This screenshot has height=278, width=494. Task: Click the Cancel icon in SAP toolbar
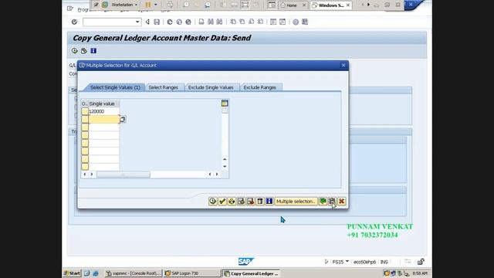(x=188, y=22)
